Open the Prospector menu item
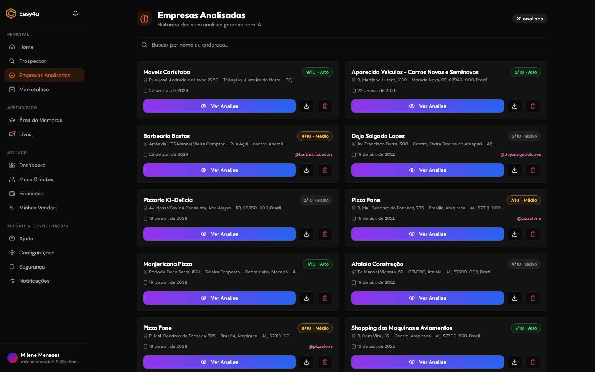Image resolution: width=595 pixels, height=372 pixels. (x=33, y=61)
